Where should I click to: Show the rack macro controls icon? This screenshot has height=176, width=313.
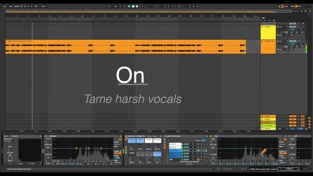click(165, 139)
